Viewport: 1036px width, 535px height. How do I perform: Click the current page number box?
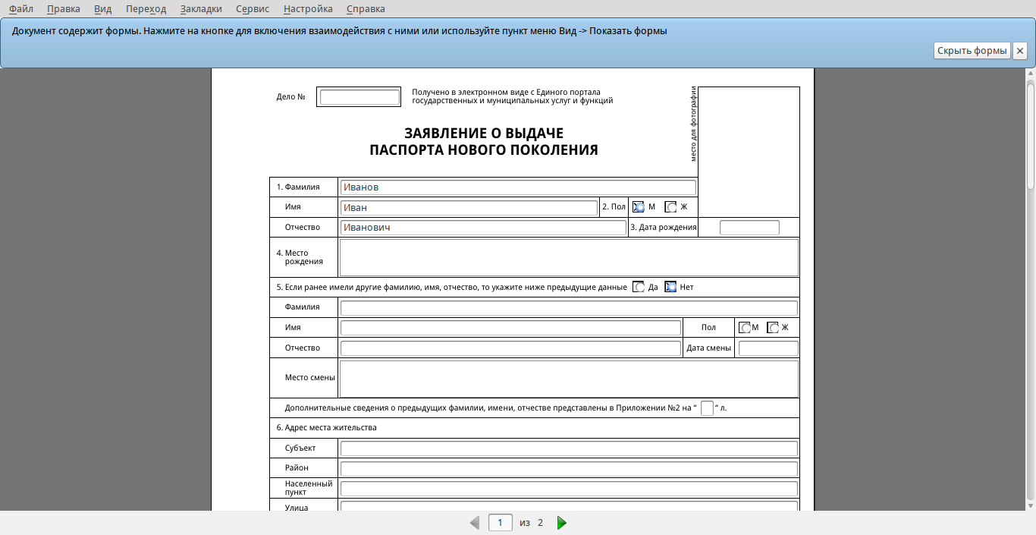pos(501,523)
